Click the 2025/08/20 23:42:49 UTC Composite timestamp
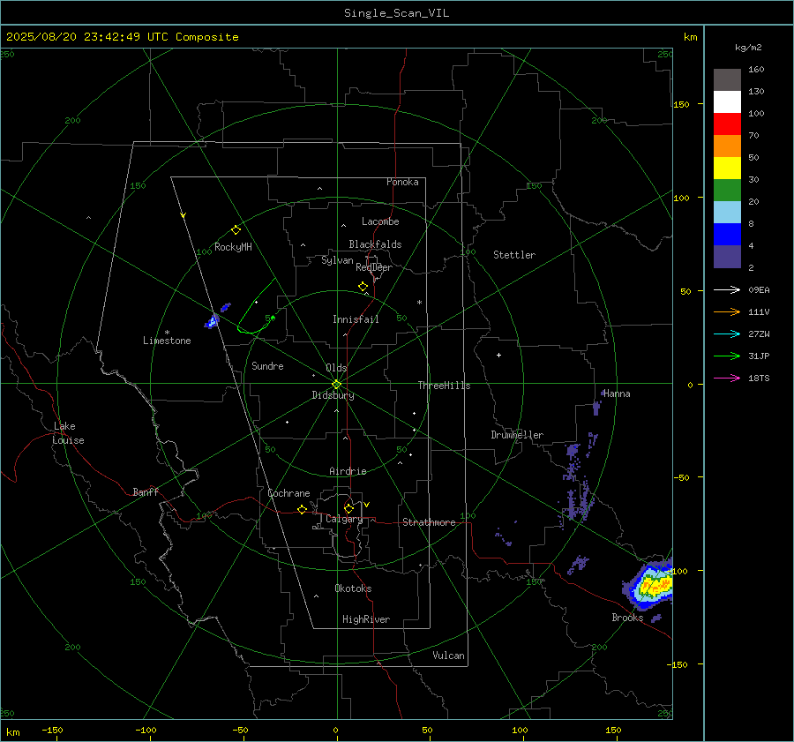The image size is (794, 742). (x=122, y=37)
